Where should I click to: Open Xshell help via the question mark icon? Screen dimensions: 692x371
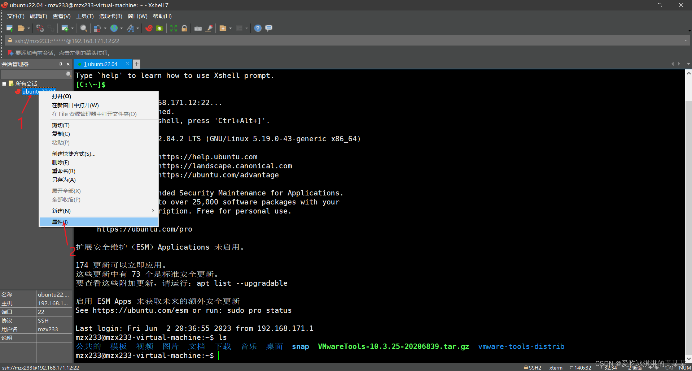point(258,28)
